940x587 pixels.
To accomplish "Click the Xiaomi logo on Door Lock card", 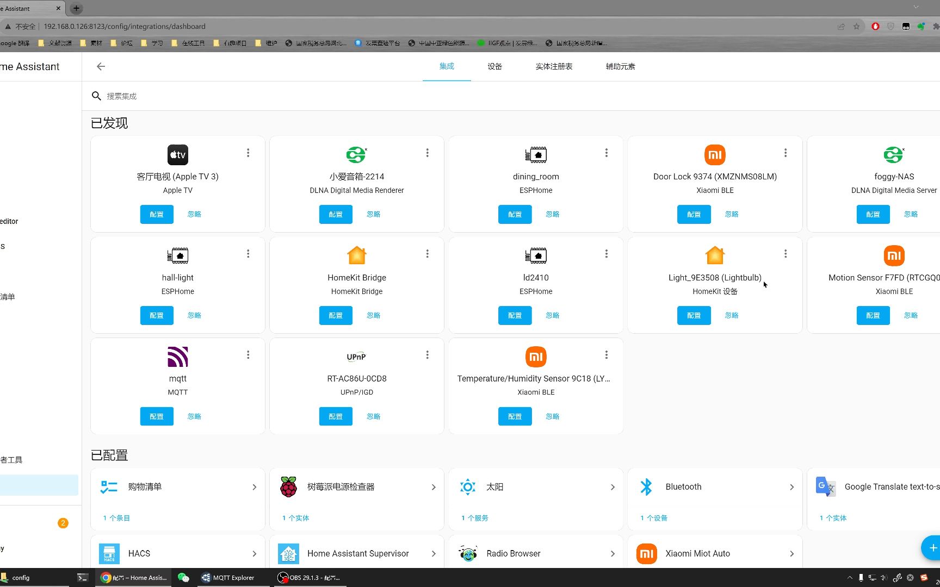I will pos(715,155).
